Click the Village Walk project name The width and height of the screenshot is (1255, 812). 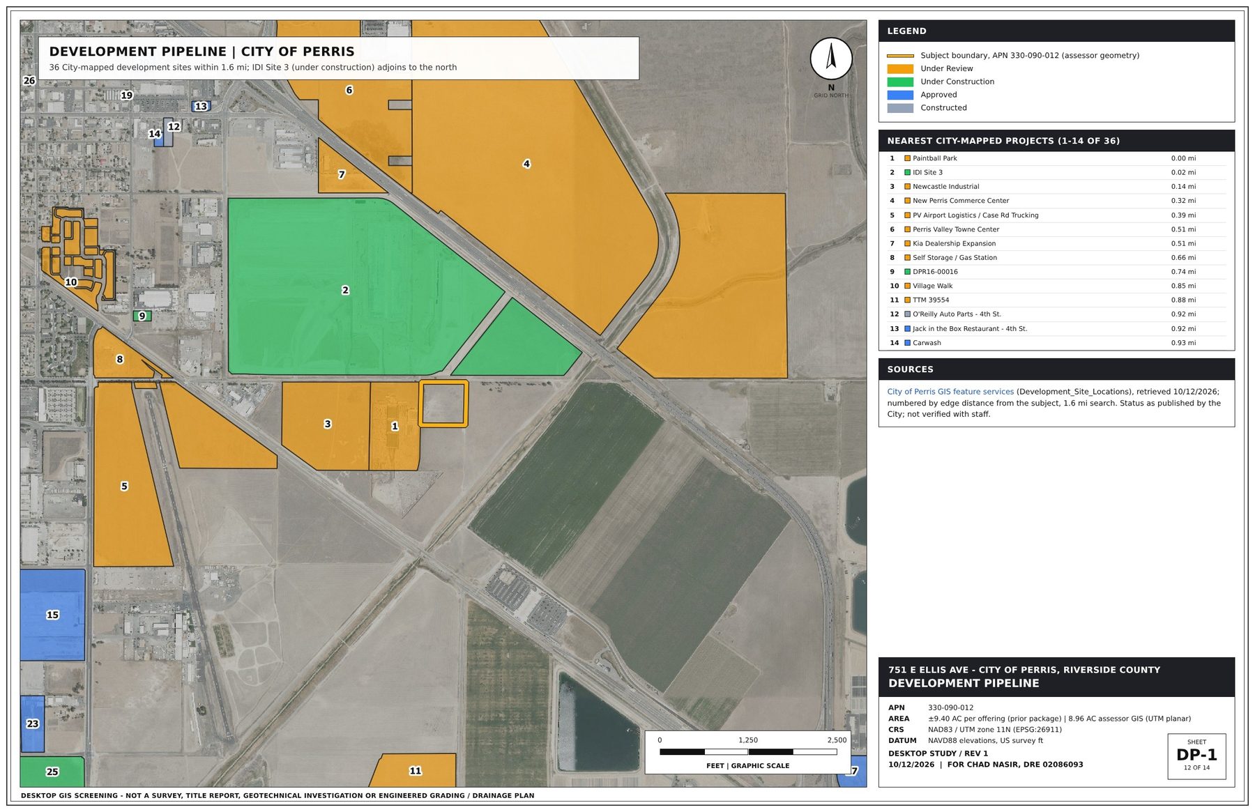(x=932, y=286)
